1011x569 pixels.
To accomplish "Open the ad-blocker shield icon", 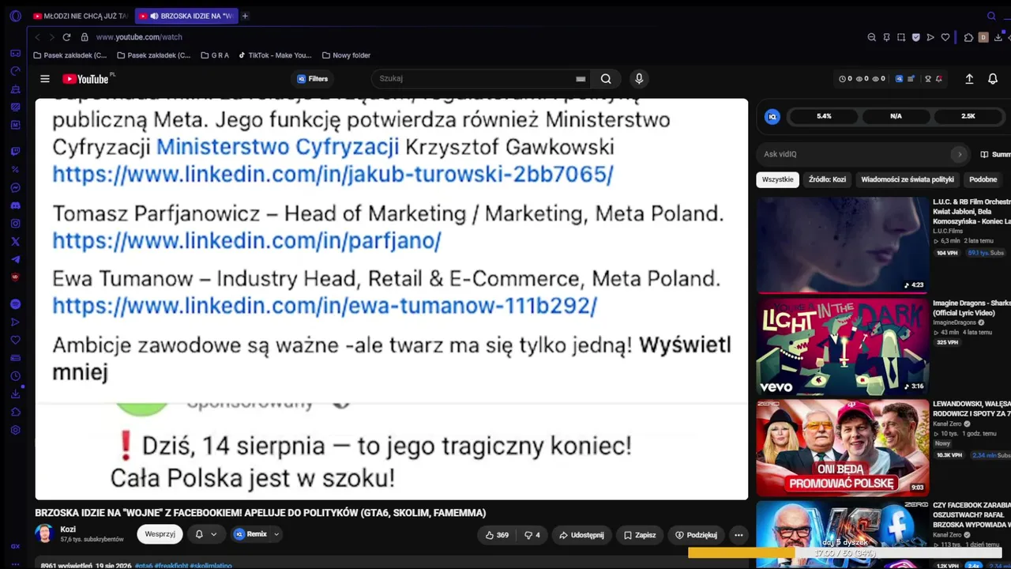I will (916, 37).
